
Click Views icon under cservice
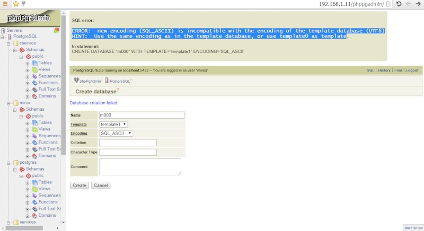[x=34, y=70]
